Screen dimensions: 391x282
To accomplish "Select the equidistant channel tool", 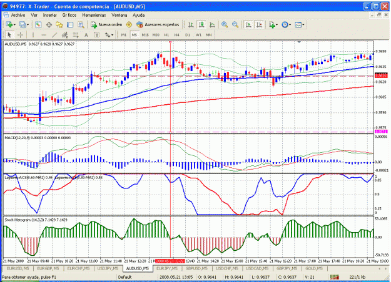I will tap(65, 35).
